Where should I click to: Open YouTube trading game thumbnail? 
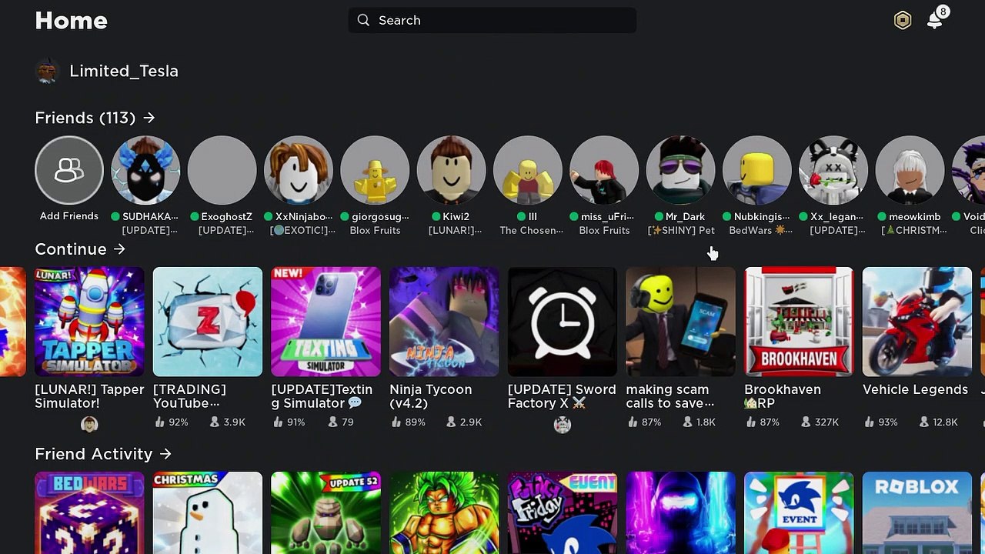[x=208, y=322]
